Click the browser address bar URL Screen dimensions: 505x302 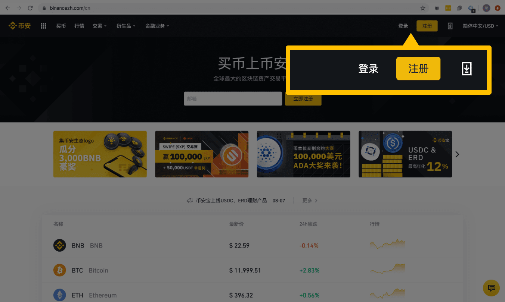coord(70,8)
